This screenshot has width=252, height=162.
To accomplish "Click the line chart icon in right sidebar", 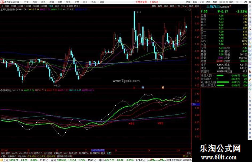I will coord(250,26).
